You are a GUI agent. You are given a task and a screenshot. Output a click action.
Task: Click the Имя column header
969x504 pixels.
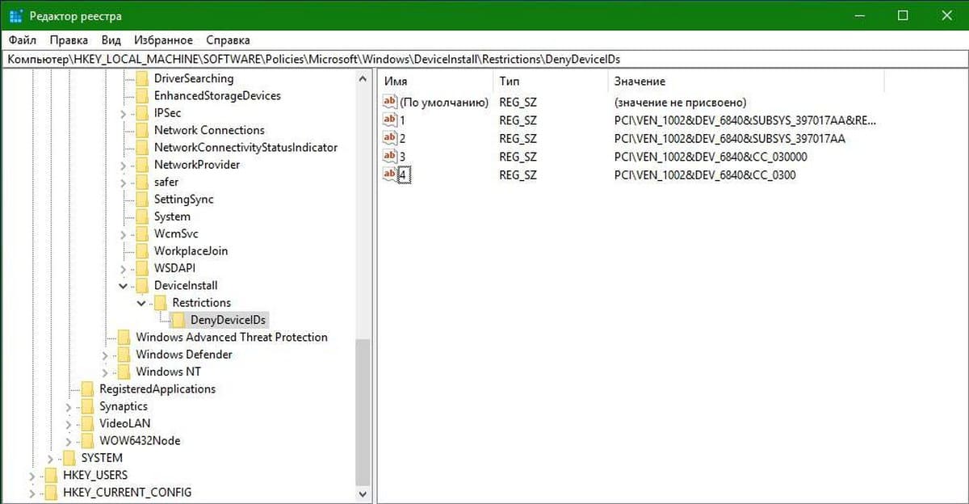(x=435, y=82)
